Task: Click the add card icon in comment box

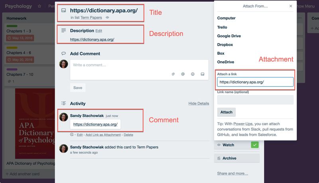Action: [x=203, y=74]
